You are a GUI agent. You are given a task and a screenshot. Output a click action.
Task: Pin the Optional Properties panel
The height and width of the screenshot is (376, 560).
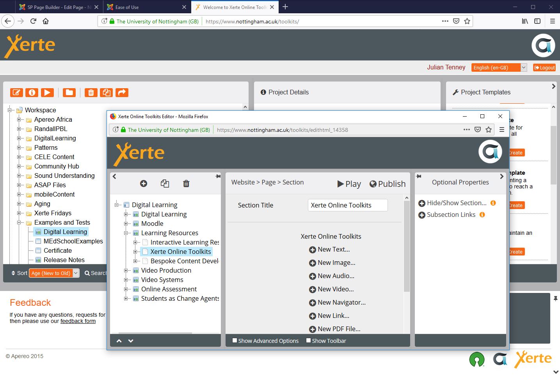tap(419, 176)
